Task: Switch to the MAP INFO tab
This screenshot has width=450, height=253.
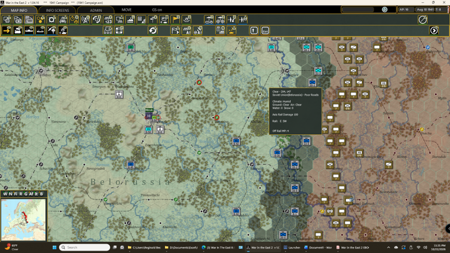Action: [x=19, y=10]
